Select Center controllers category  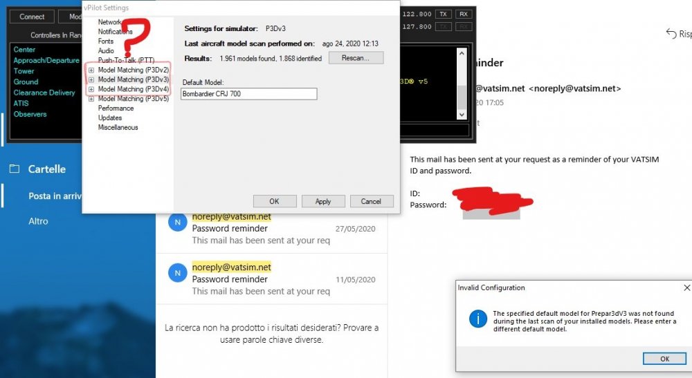tap(24, 50)
